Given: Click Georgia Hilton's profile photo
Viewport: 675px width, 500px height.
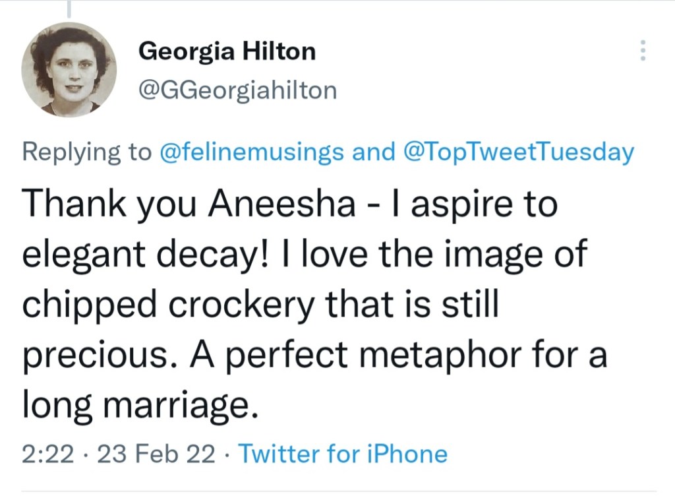Looking at the screenshot, I should (x=69, y=70).
